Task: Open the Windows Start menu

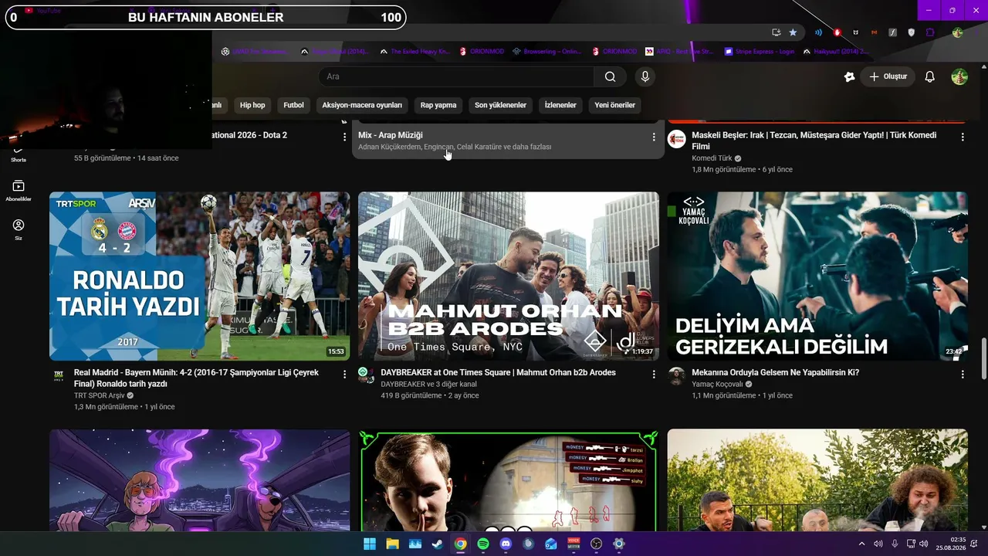Action: 370,544
